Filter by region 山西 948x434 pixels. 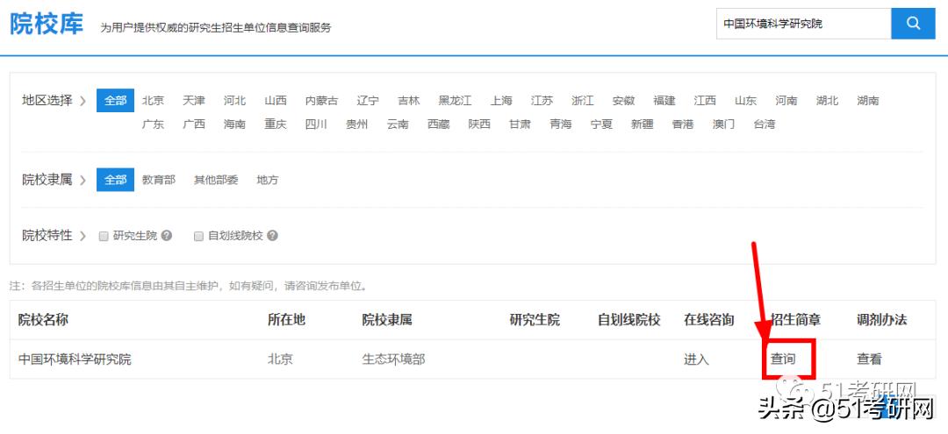(276, 100)
